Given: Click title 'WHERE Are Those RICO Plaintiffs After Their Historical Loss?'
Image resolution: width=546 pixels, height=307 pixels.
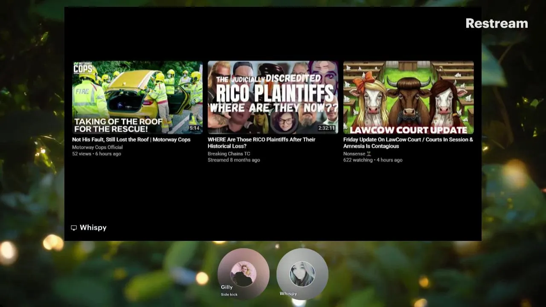Looking at the screenshot, I should pos(261,142).
